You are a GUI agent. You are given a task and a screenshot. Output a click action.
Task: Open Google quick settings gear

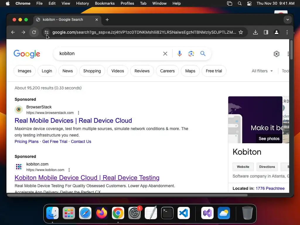(277, 54)
